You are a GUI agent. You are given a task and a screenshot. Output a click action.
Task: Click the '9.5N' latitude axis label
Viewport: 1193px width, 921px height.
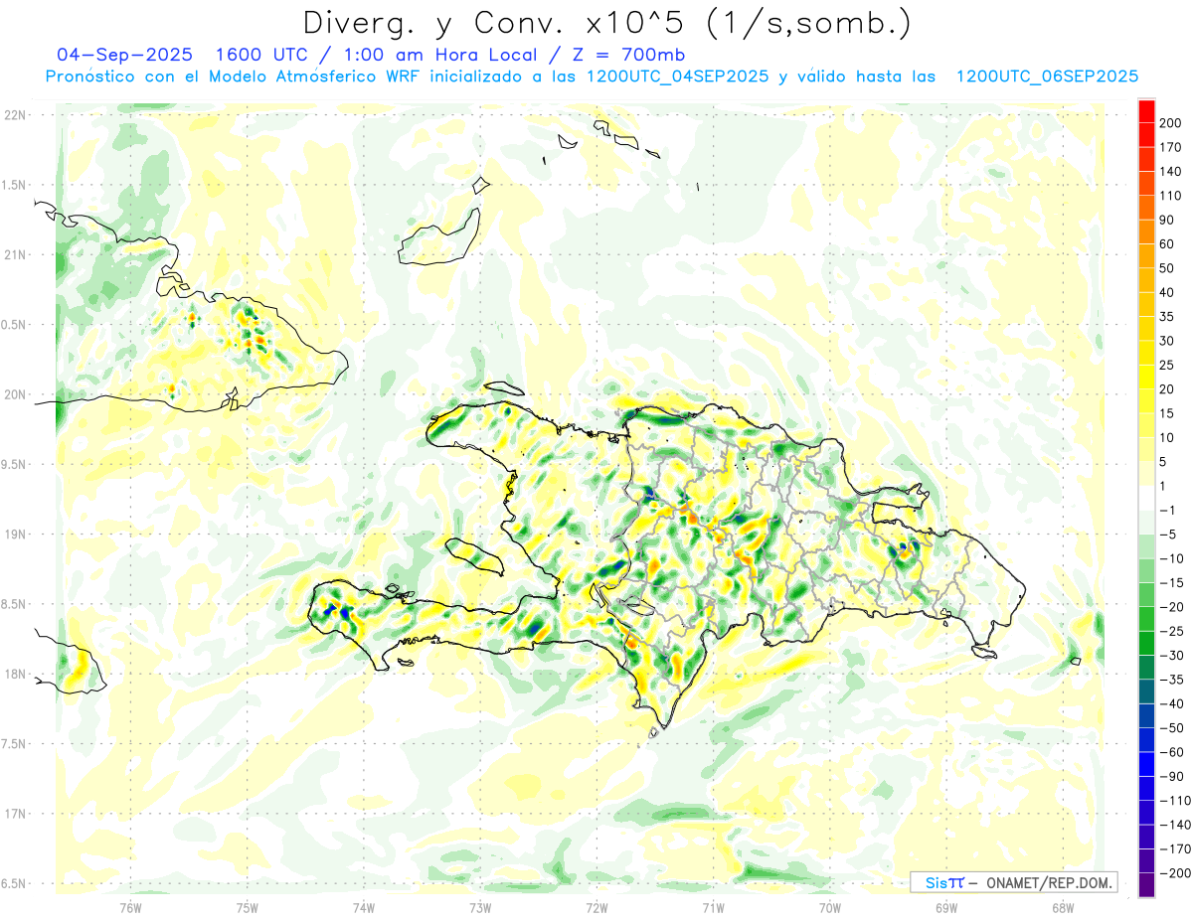13,464
